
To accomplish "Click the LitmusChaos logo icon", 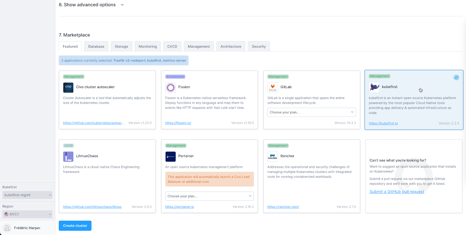I will [68, 157].
